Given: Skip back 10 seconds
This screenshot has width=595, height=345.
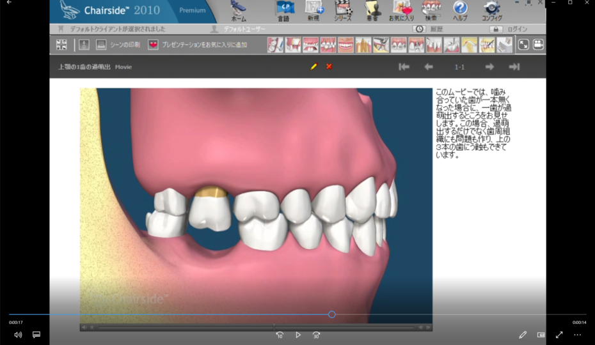Looking at the screenshot, I should [280, 335].
